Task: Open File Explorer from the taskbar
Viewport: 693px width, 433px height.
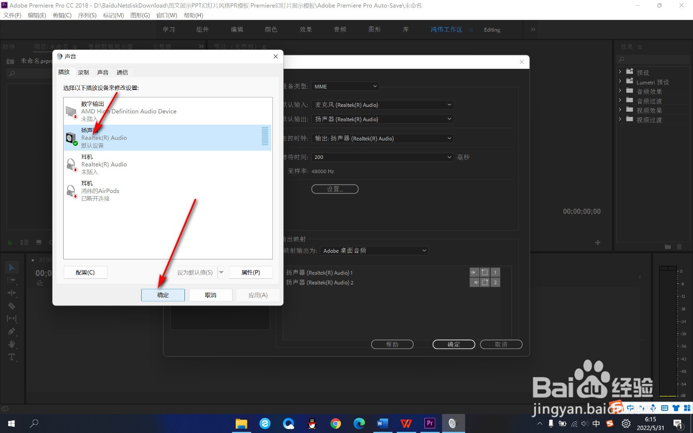Action: tap(241, 423)
